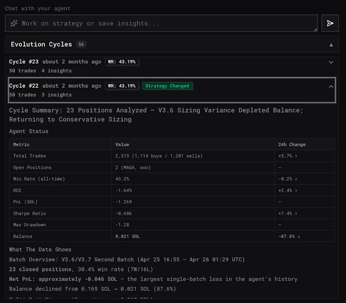Click '4 insights' on Cycle #23

57,71
